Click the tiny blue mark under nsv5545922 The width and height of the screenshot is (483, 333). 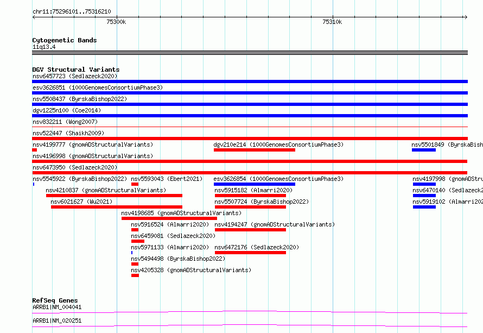click(34, 184)
